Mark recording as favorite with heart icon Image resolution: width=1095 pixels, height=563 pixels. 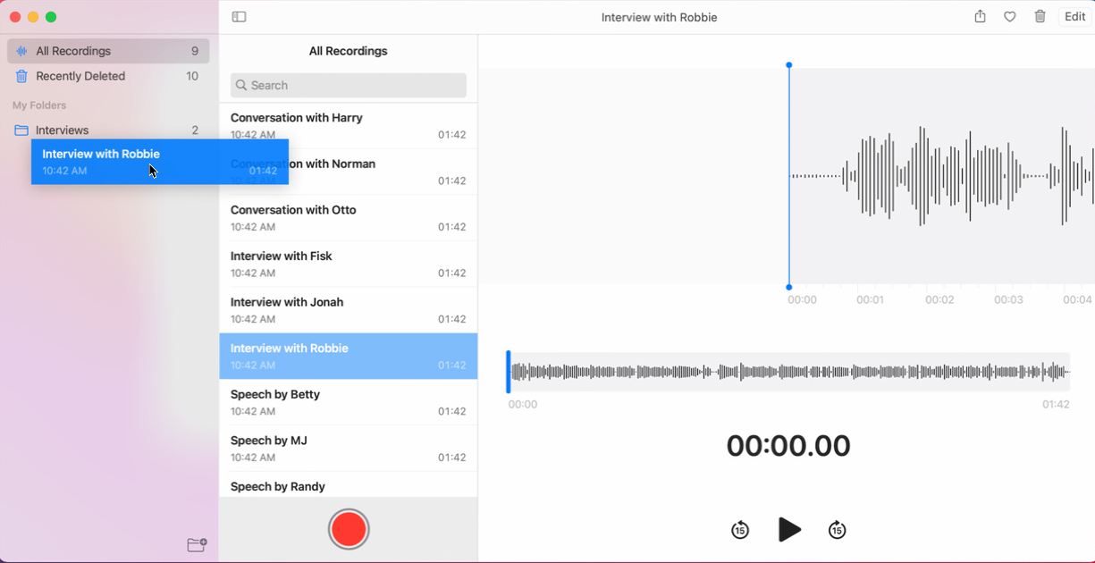(x=1009, y=17)
